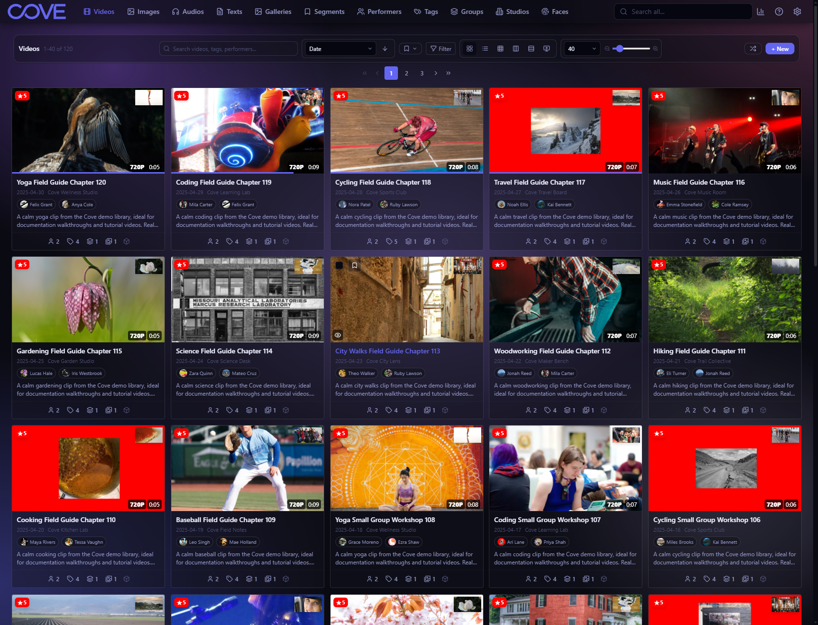Go to page 2
Viewport: 818px width, 625px height.
point(407,73)
